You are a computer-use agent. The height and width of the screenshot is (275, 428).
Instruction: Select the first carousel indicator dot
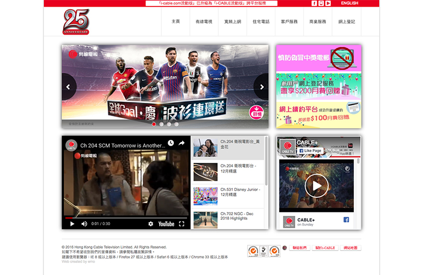click(x=154, y=124)
